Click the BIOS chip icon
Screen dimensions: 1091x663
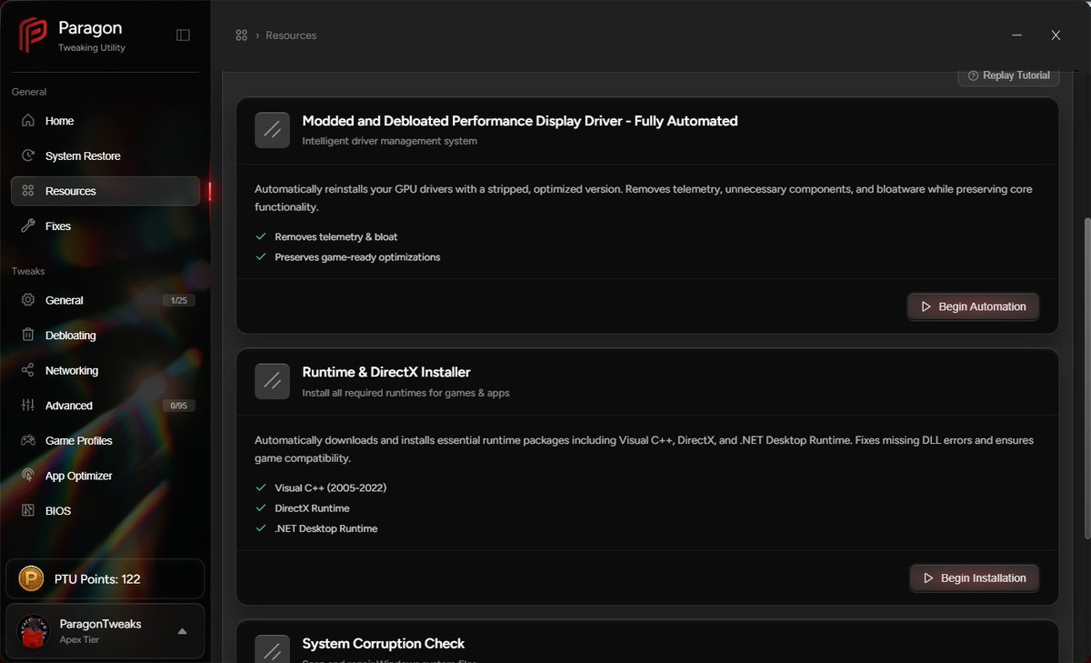pyautogui.click(x=28, y=510)
